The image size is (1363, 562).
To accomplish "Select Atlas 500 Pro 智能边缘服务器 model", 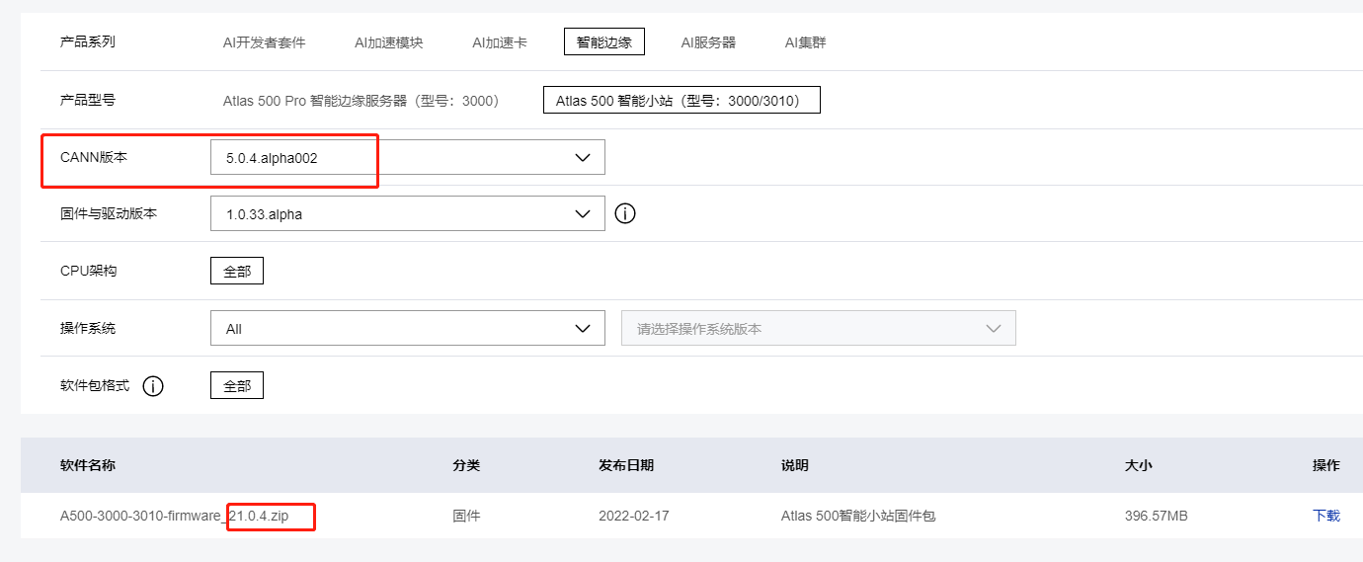I will (361, 101).
